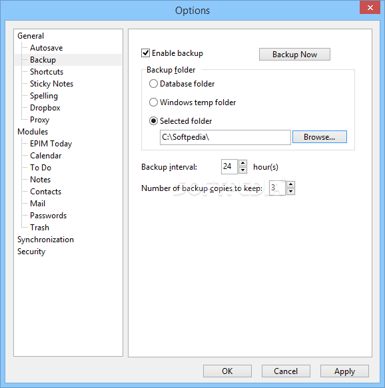The image size is (385, 388).
Task: Click the Backup Now button
Action: click(x=294, y=54)
